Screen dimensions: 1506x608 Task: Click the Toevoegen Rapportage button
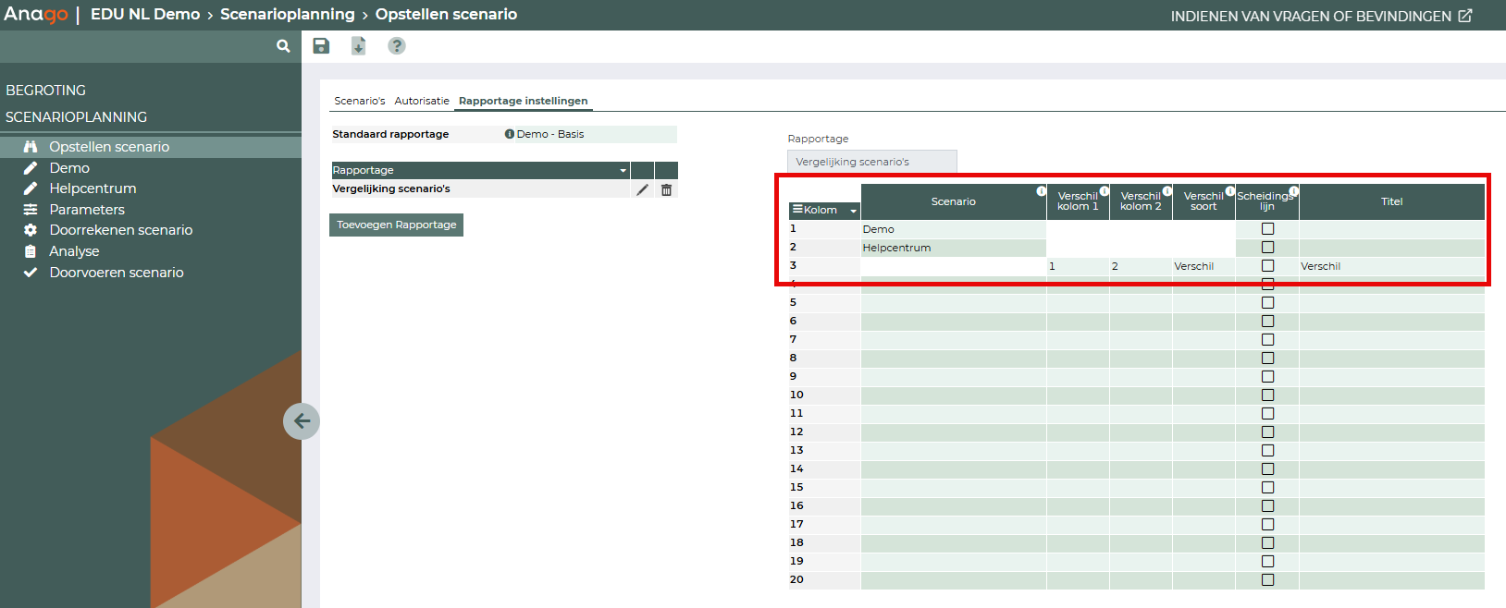coord(396,225)
